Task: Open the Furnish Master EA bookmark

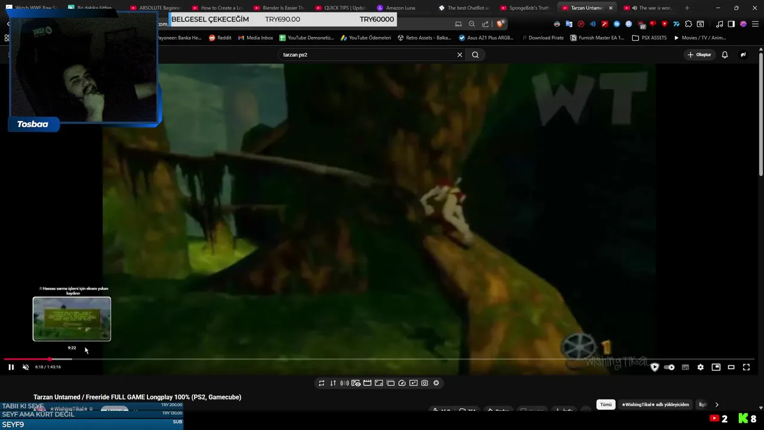Action: click(597, 38)
